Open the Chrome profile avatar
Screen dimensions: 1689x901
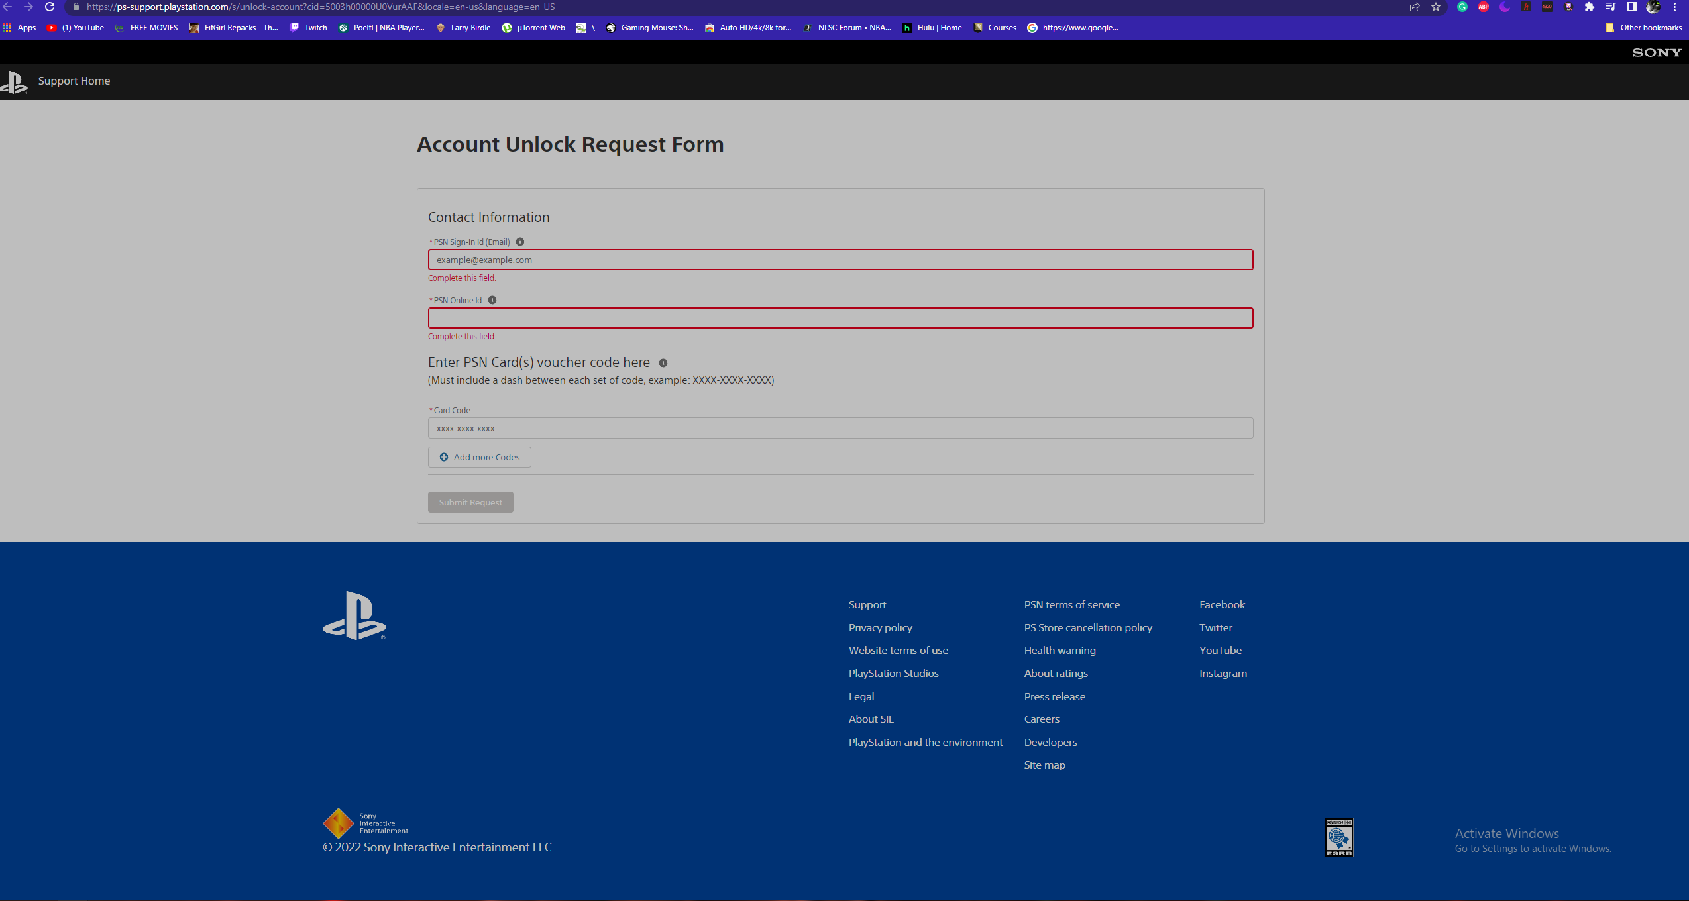[x=1653, y=7]
